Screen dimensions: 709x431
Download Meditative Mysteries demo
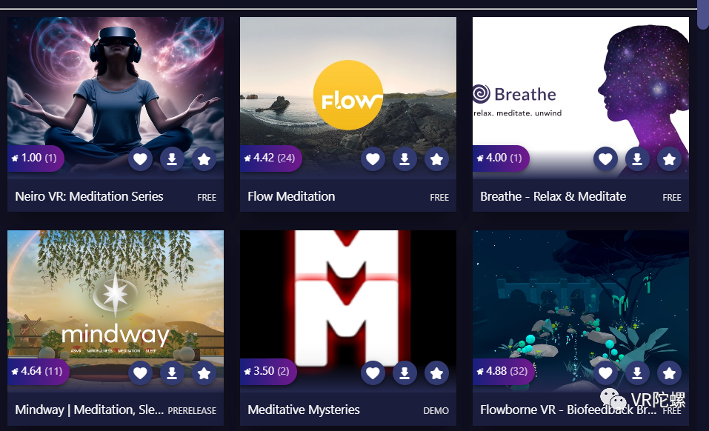coord(405,372)
